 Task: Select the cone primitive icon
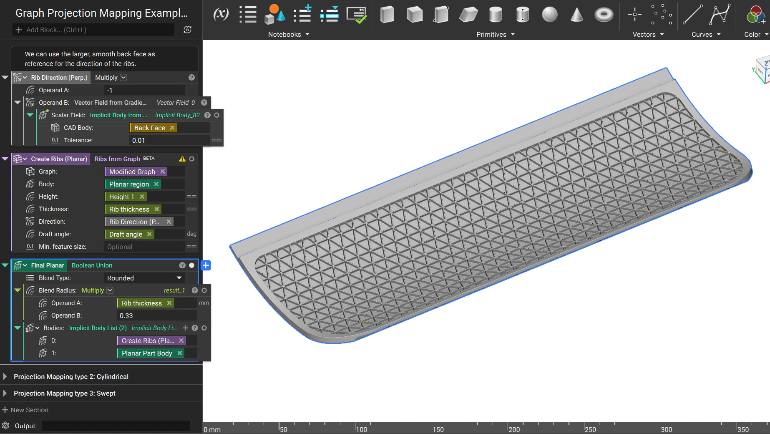click(x=576, y=15)
